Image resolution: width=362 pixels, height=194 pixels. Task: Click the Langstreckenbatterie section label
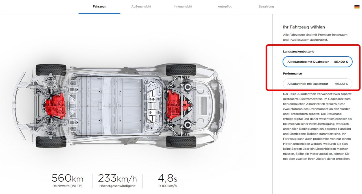(299, 52)
